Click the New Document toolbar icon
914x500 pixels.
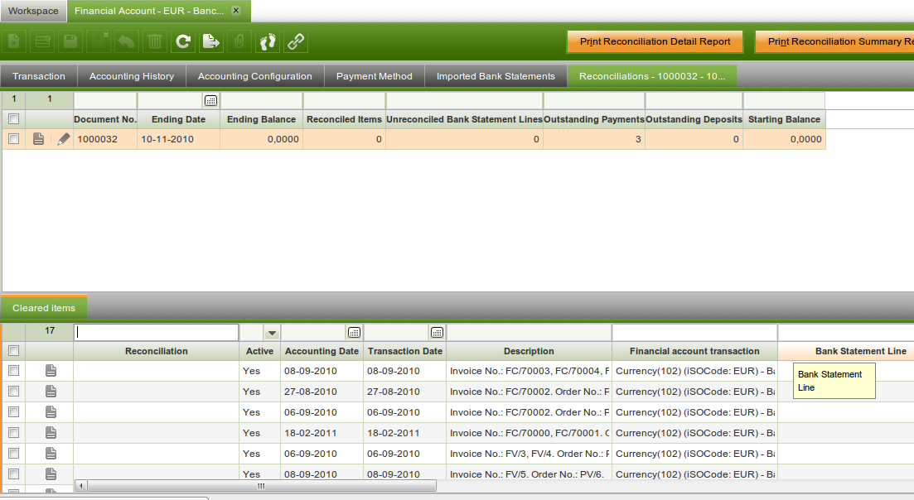coord(14,41)
